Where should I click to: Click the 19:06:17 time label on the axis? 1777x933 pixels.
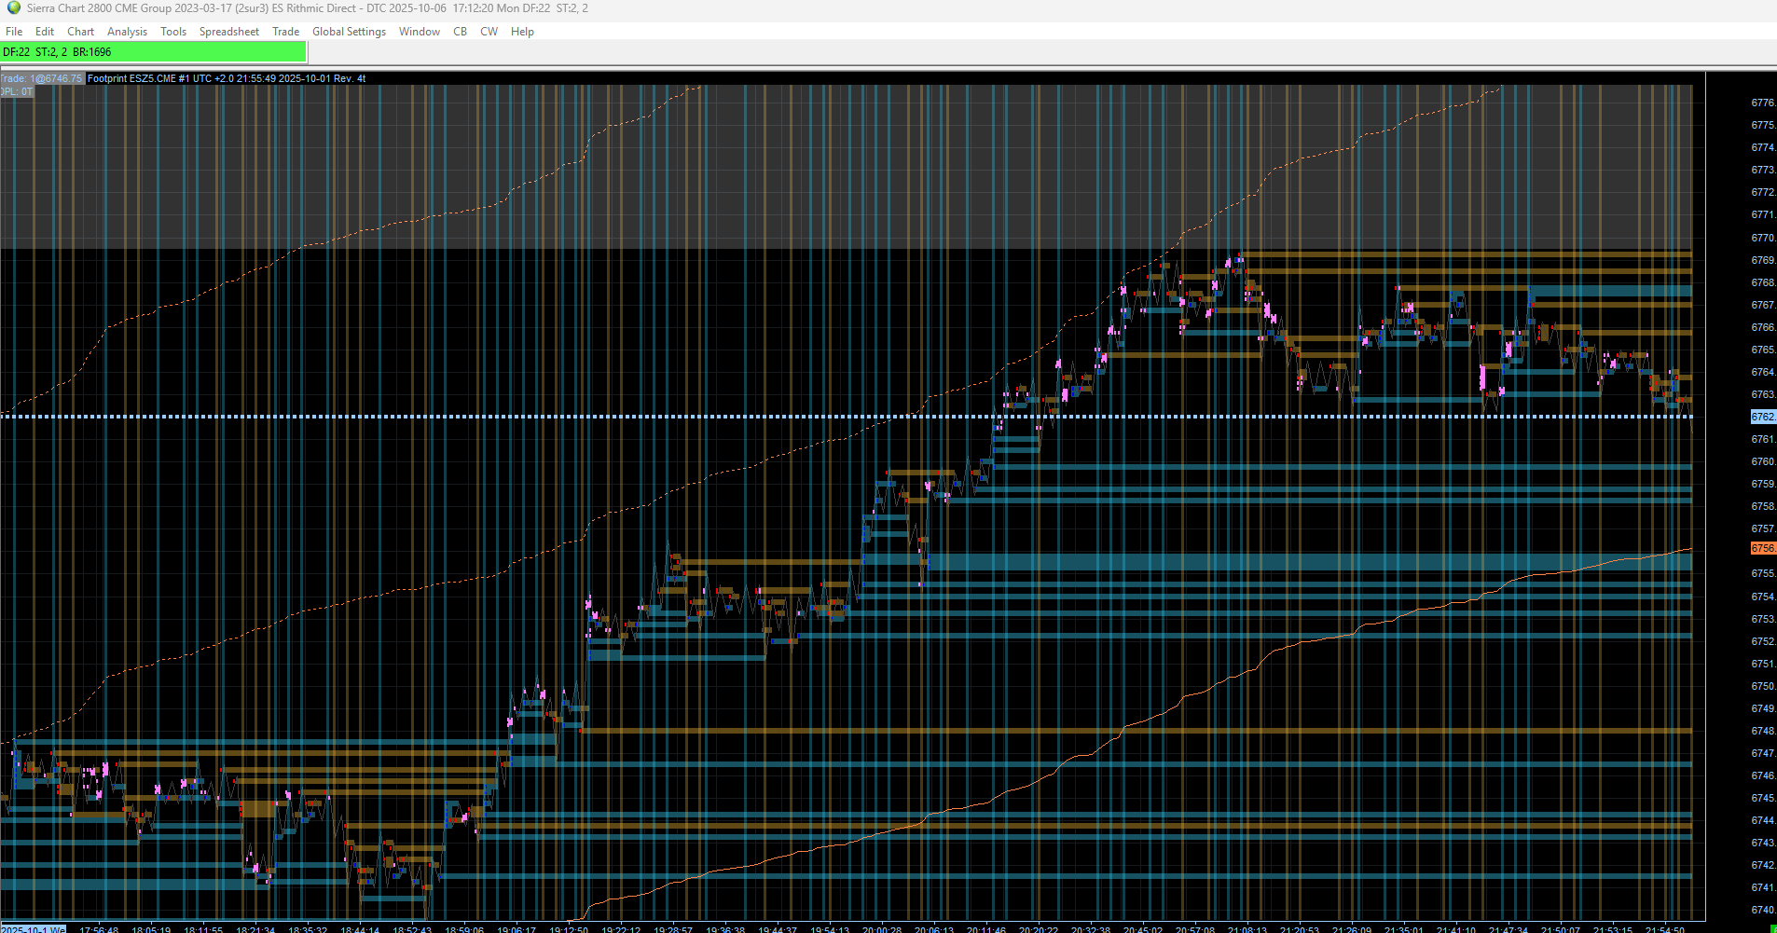tap(517, 929)
